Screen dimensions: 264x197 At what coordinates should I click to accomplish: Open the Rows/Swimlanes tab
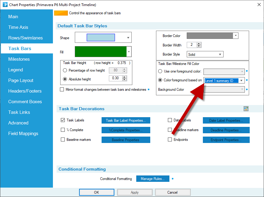coord(26,38)
